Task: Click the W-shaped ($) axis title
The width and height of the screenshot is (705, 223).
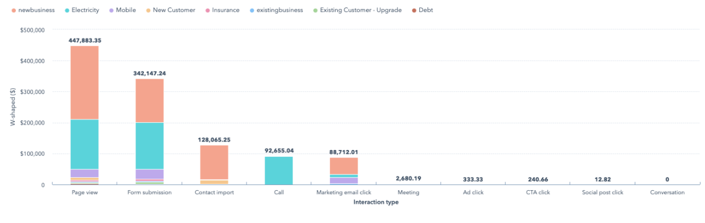Action: point(12,107)
